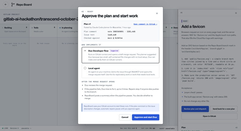Click the blue RepoBoard account info notice
This screenshot has height=131, width=241.
coord(120,108)
